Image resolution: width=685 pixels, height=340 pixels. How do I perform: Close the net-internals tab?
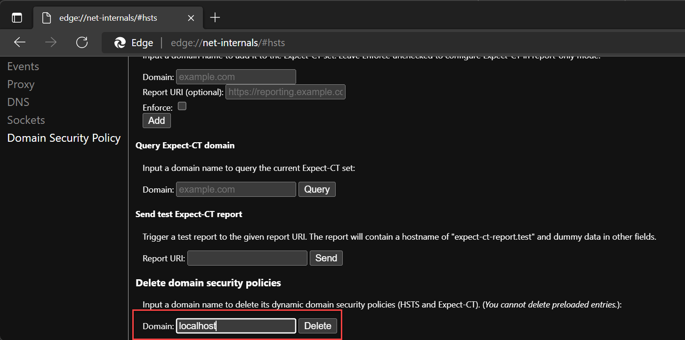(x=191, y=18)
